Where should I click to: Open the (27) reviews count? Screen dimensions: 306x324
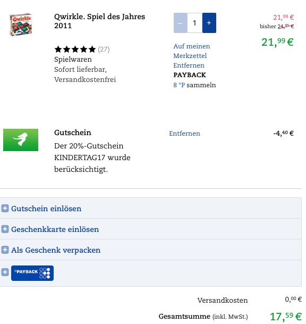(x=104, y=49)
